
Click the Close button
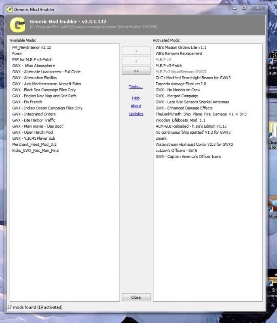[x=136, y=297]
